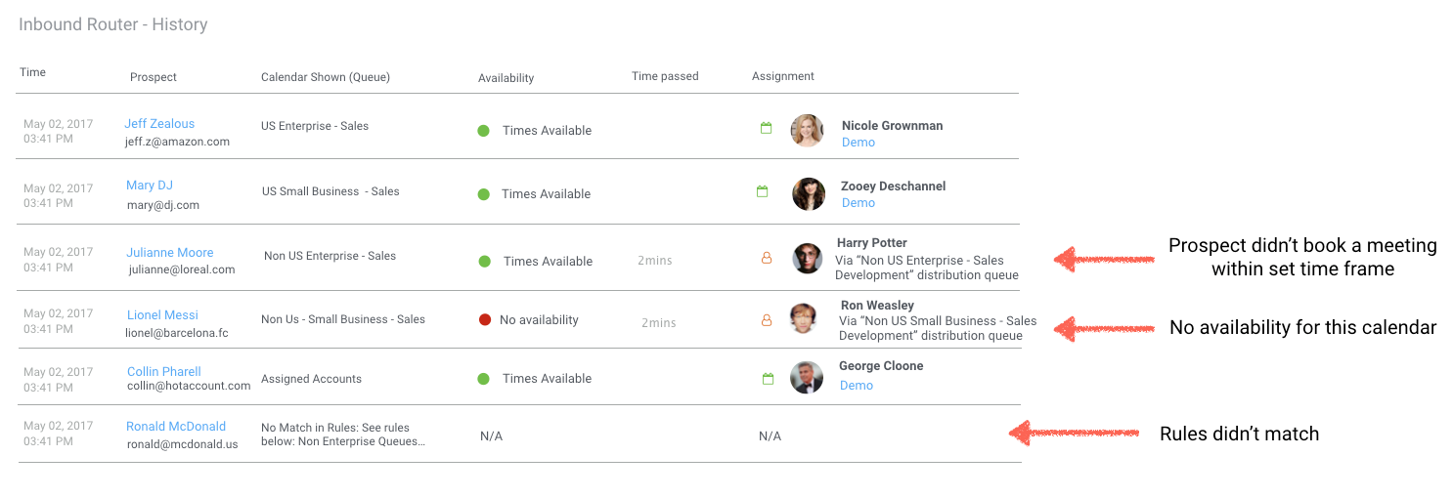Image resolution: width=1453 pixels, height=497 pixels.
Task: Click the Availability column header
Action: coord(506,78)
